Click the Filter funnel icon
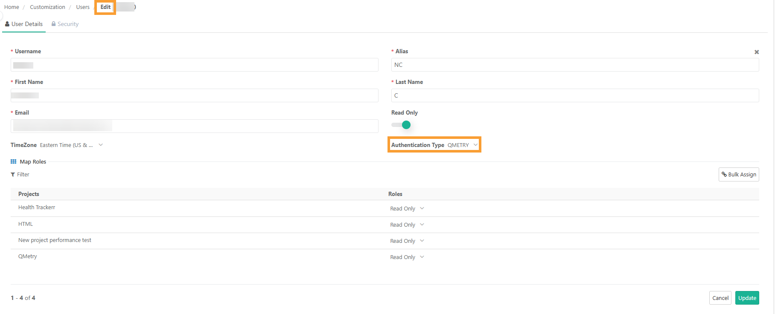Screen dimensions: 775x314 point(13,175)
